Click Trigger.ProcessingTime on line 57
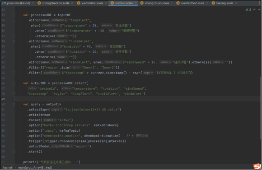 point(65,141)
